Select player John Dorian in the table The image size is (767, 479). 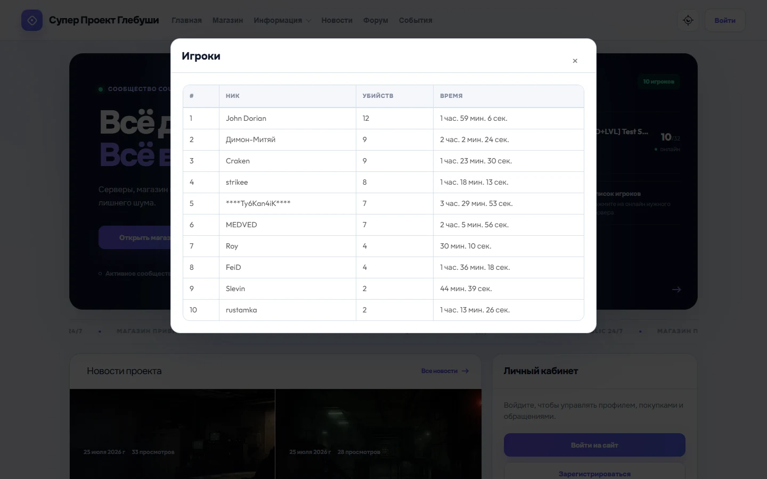(x=246, y=118)
